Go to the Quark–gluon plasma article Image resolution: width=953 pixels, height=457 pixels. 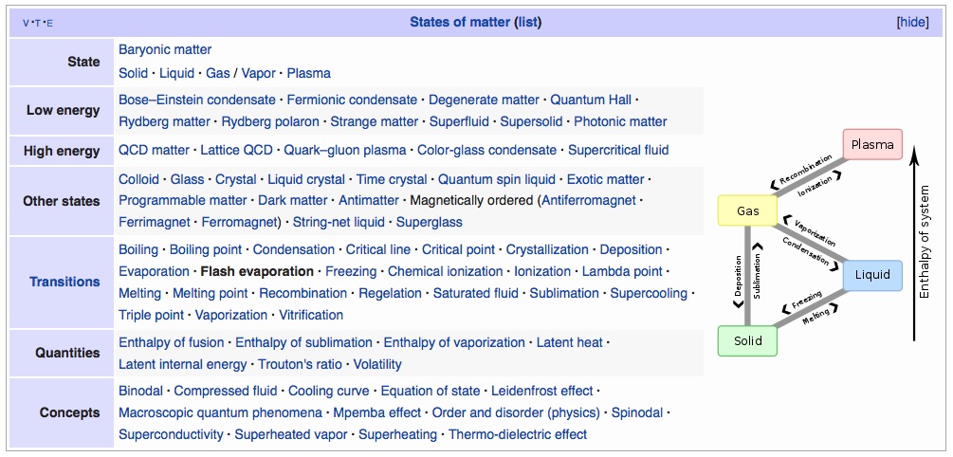(x=344, y=150)
